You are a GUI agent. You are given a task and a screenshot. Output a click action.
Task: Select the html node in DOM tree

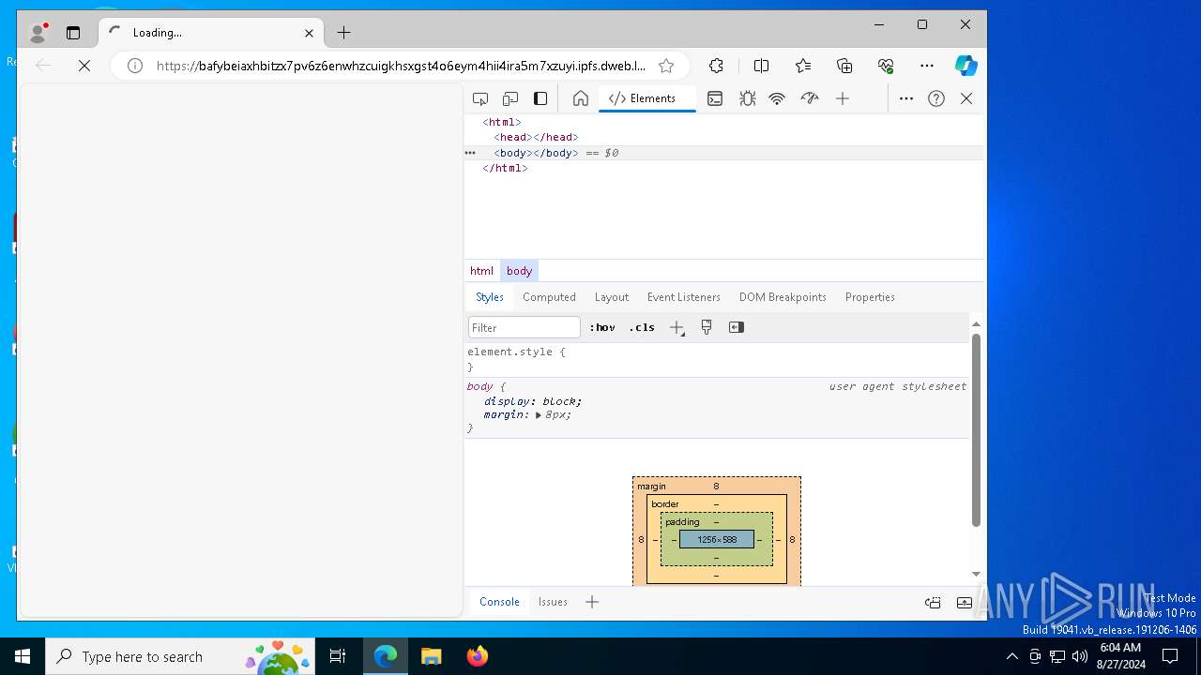tap(502, 122)
